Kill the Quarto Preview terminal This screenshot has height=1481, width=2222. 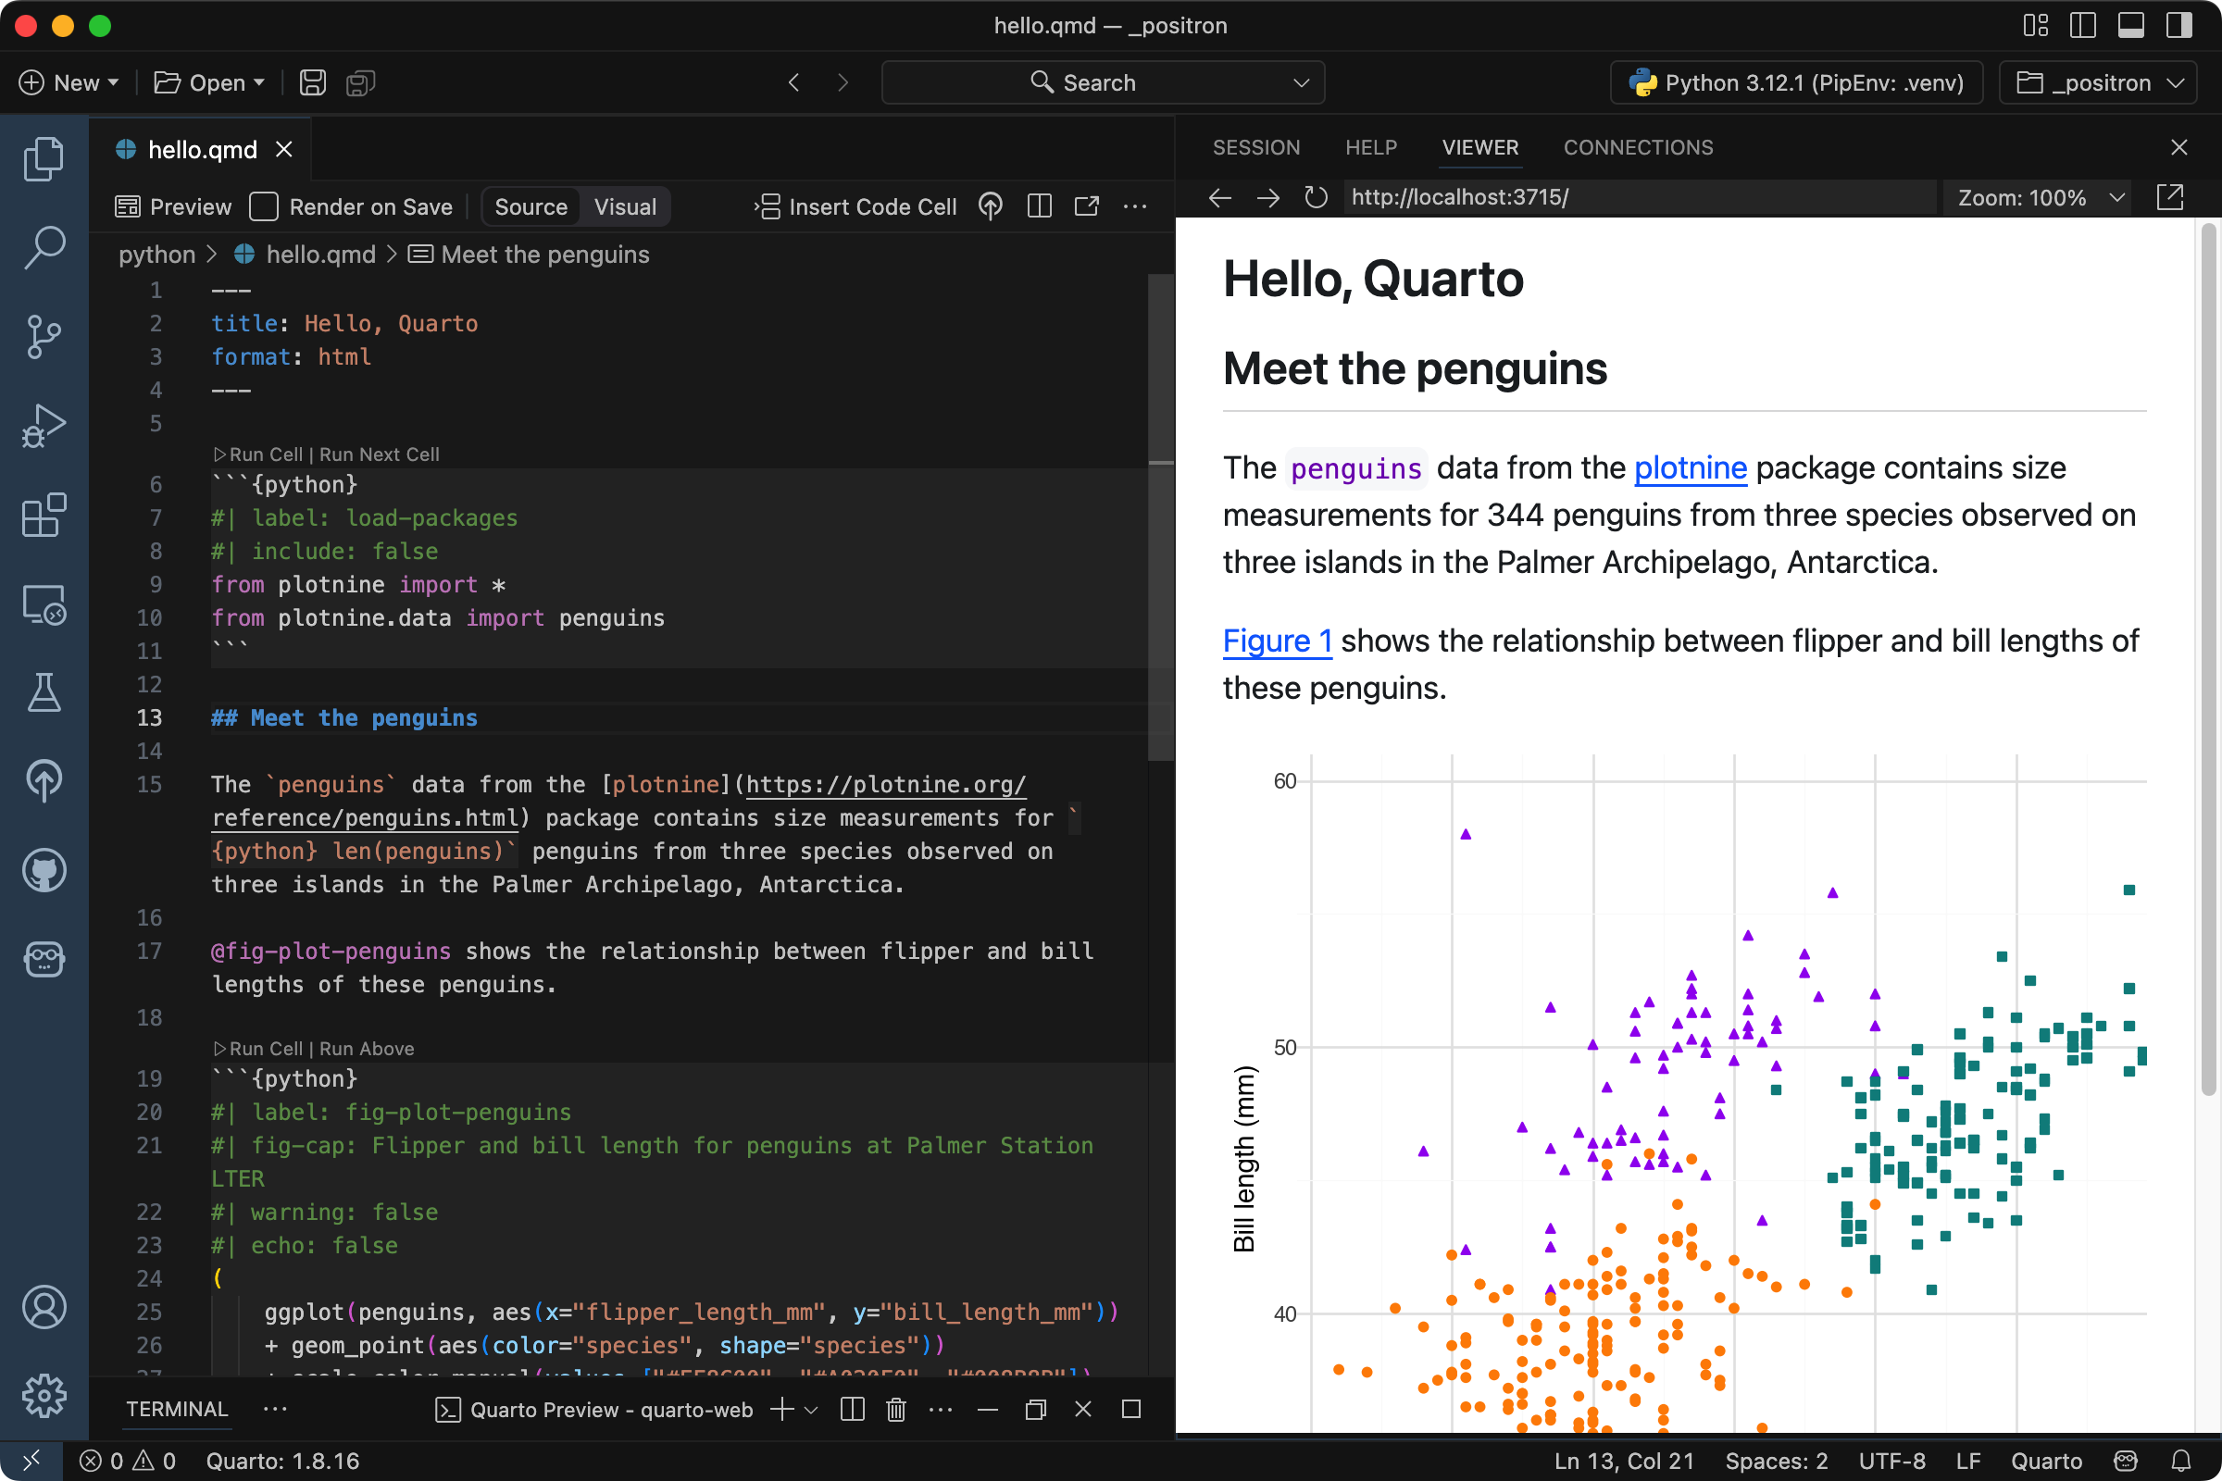point(895,1409)
